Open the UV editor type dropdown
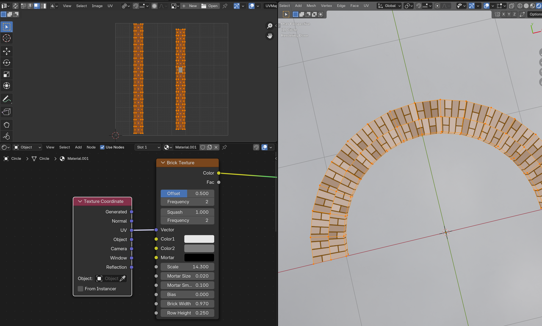This screenshot has height=326, width=542. tap(6, 6)
